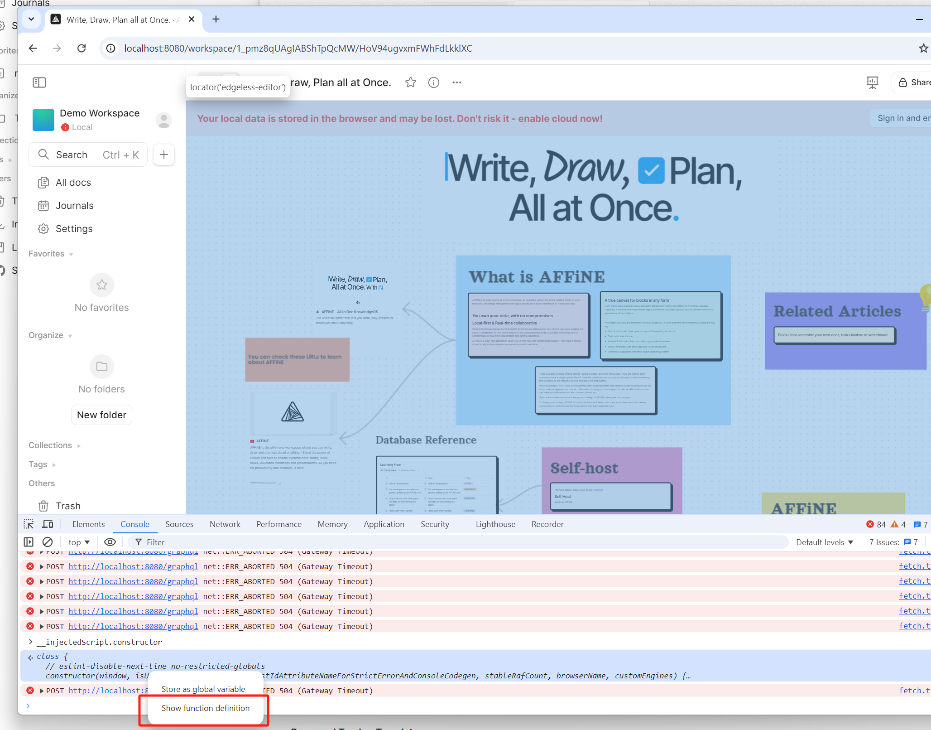Click the Self-host frame title
The image size is (931, 730).
pos(584,468)
